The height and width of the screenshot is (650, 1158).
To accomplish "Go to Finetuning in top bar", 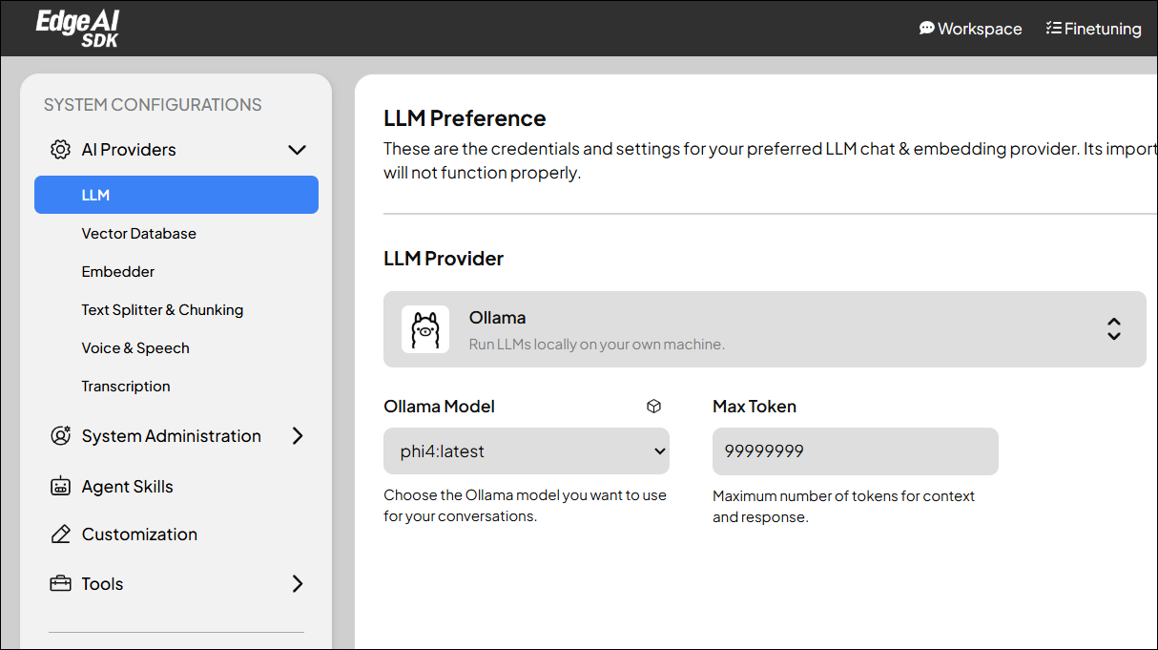I will 1093,29.
